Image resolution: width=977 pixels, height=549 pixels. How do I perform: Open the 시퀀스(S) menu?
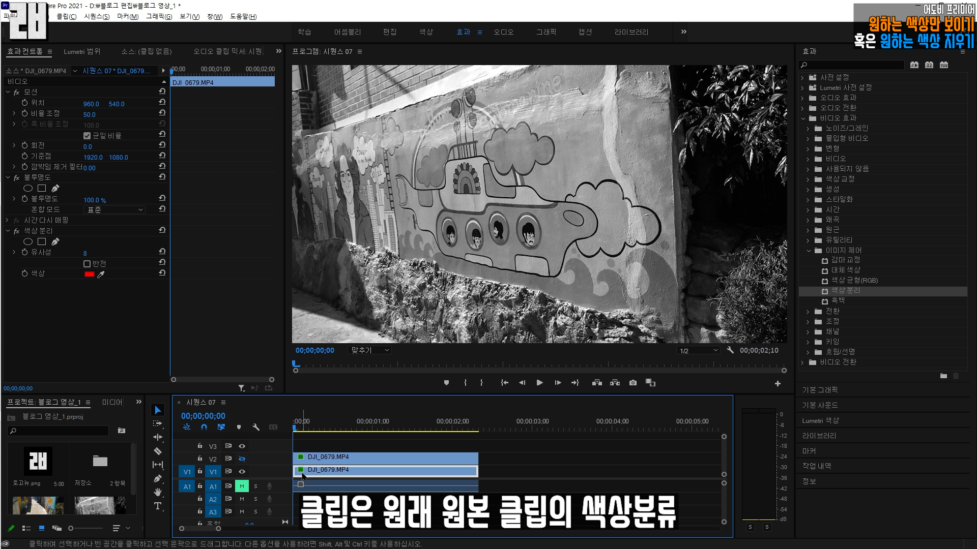tap(97, 17)
